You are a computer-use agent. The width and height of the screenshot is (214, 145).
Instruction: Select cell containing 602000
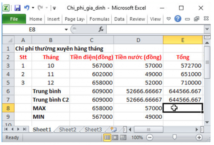tap(92, 74)
